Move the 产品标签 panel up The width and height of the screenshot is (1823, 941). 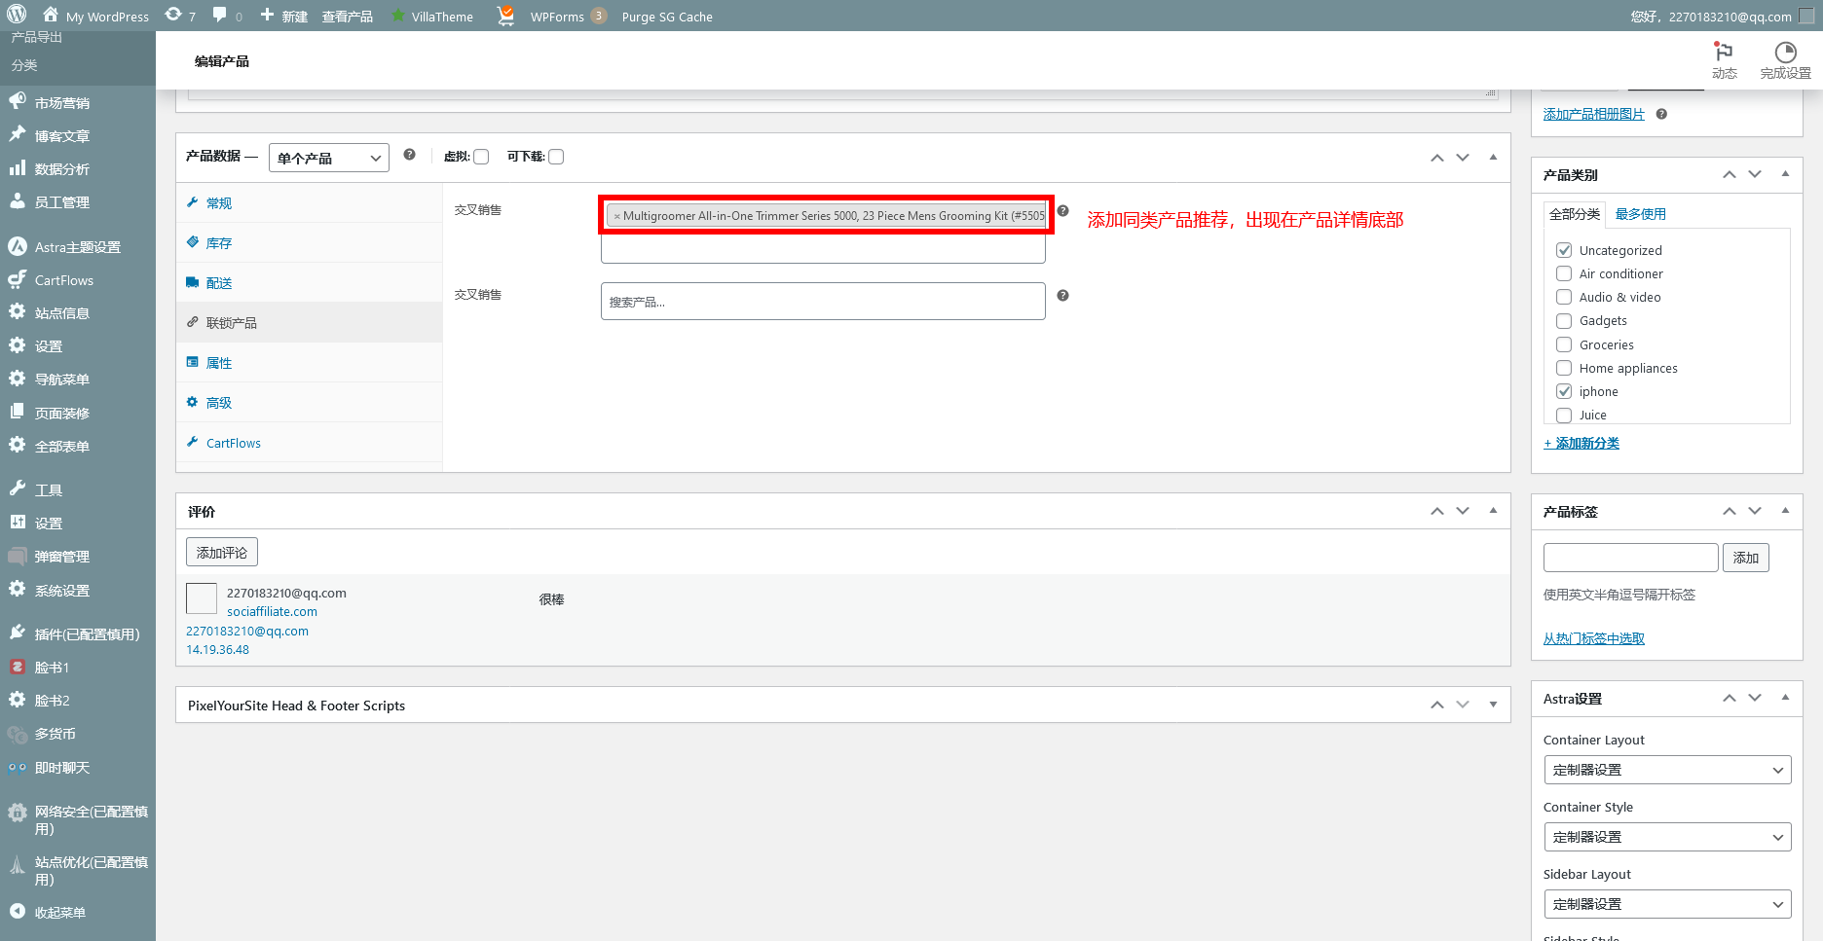coord(1730,511)
